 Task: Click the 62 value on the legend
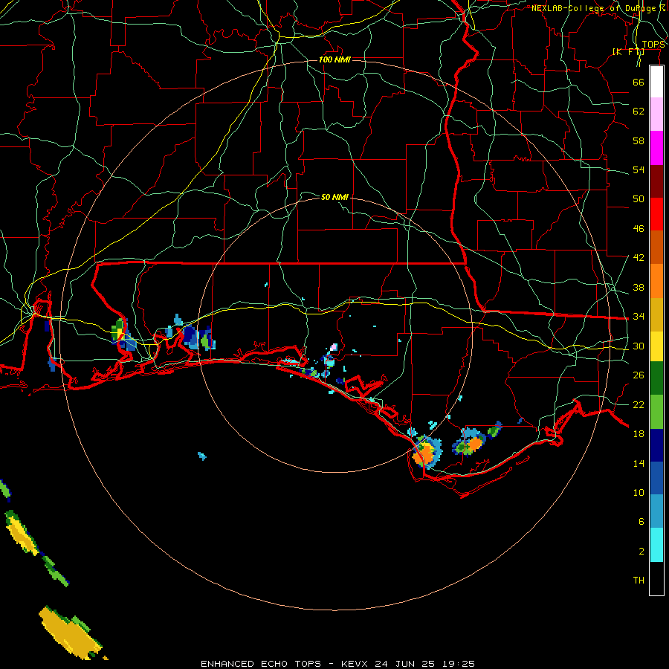pyautogui.click(x=639, y=111)
